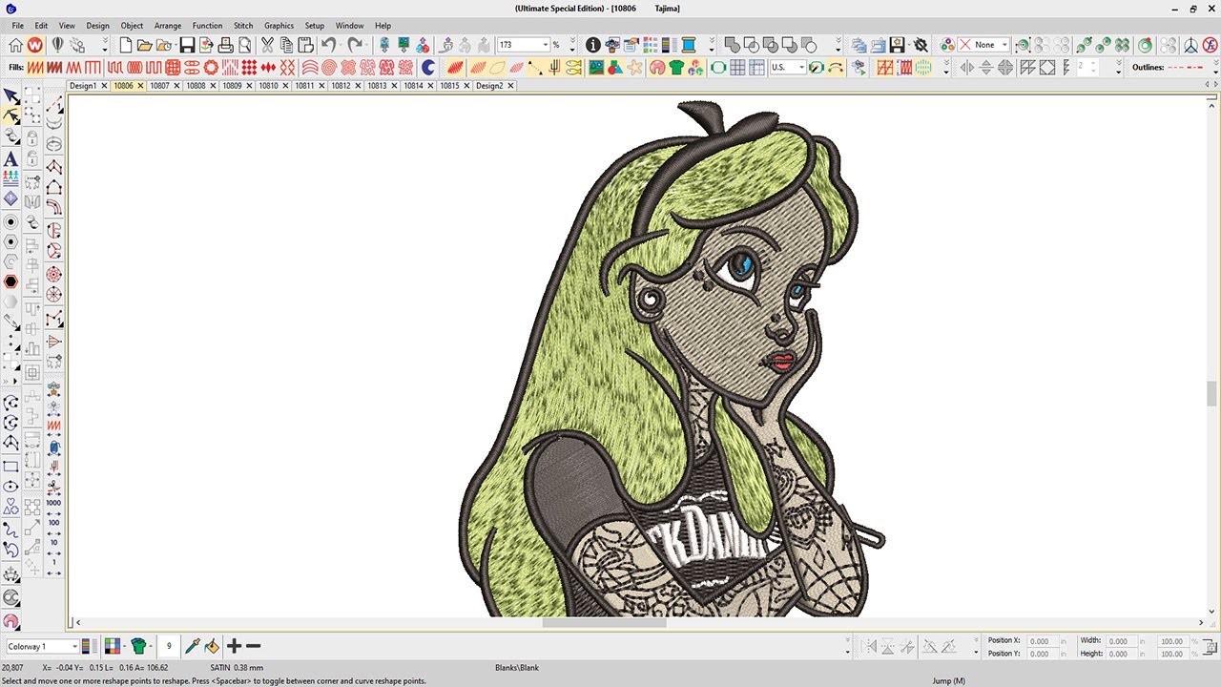Redo the last undone action
The height and width of the screenshot is (687, 1221).
click(x=355, y=45)
